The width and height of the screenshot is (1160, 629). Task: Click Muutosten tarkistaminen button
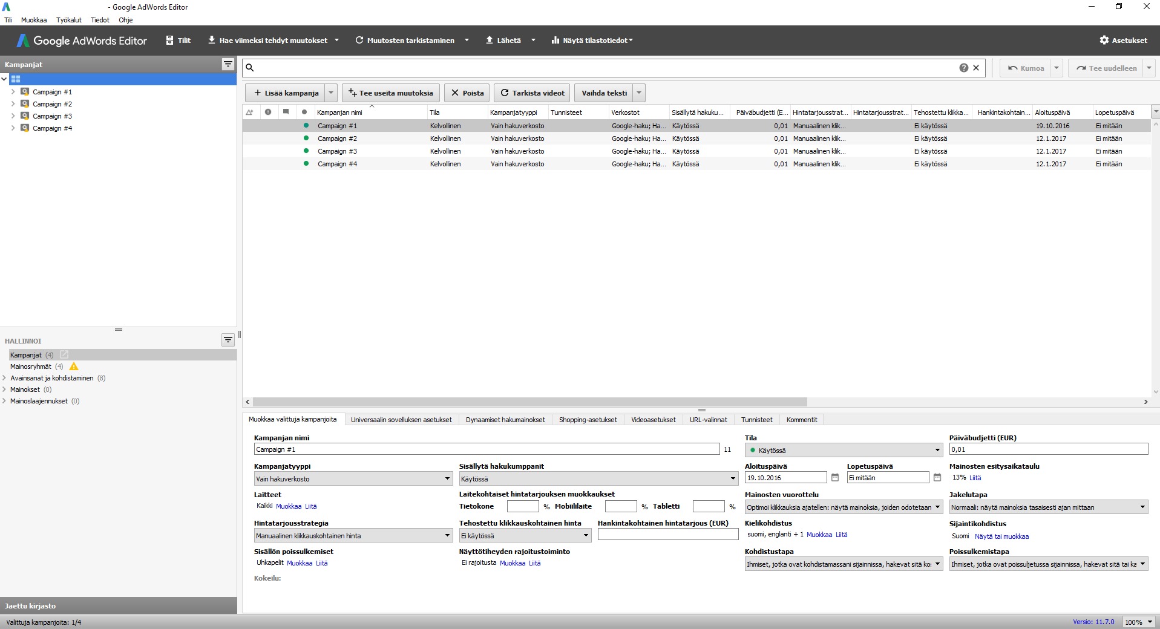click(x=405, y=41)
